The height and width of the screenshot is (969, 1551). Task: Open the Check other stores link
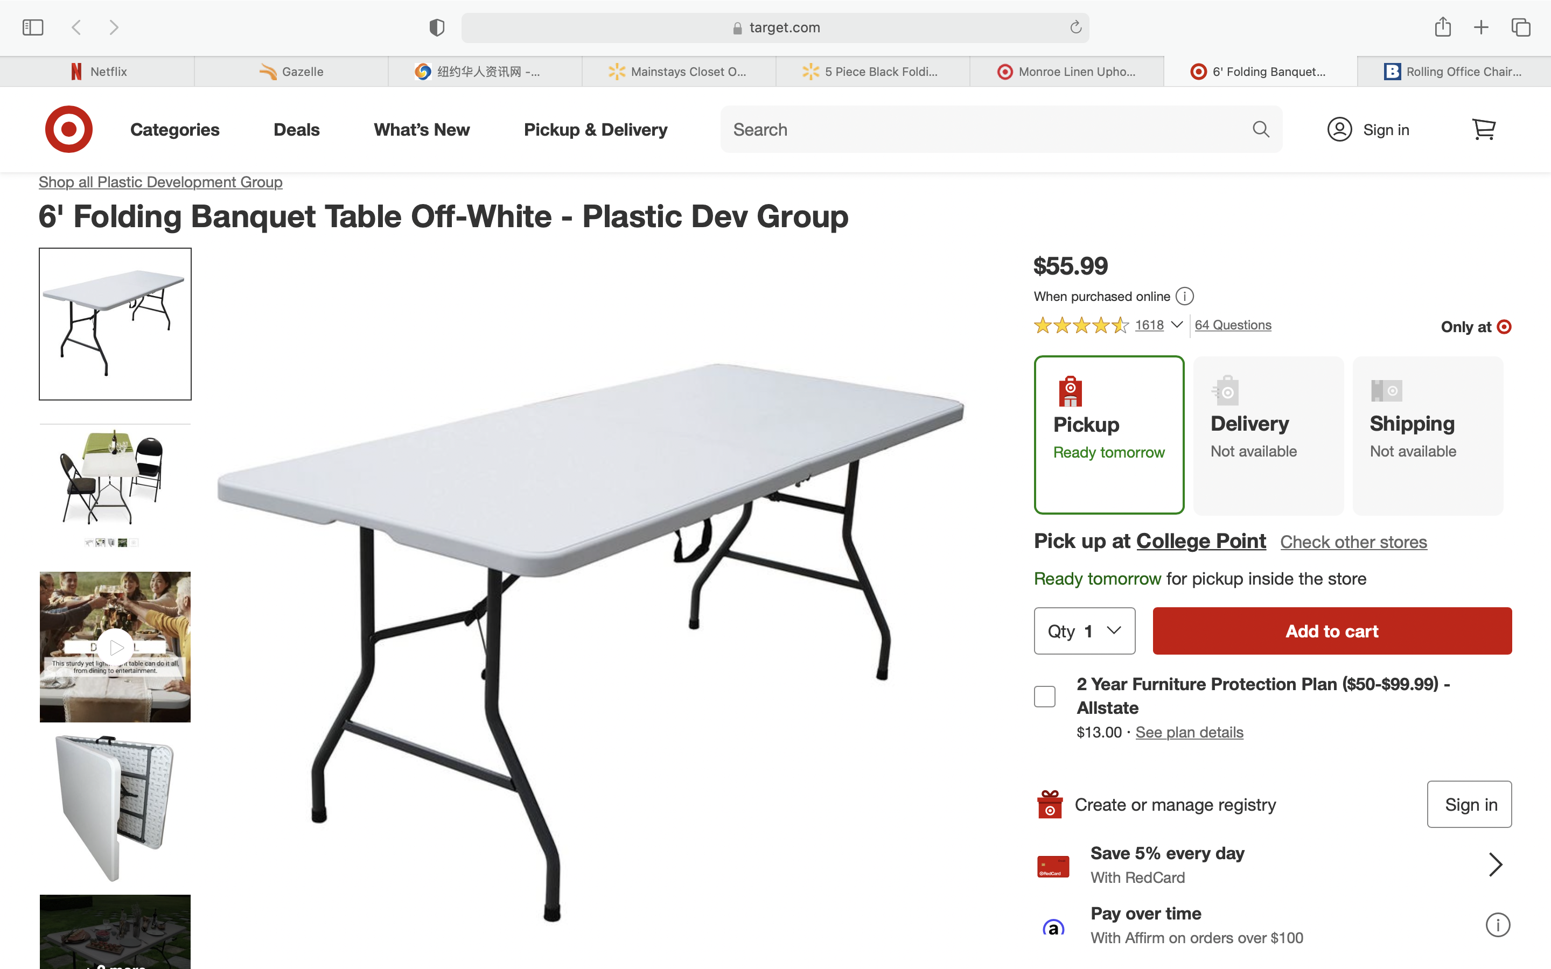point(1353,542)
